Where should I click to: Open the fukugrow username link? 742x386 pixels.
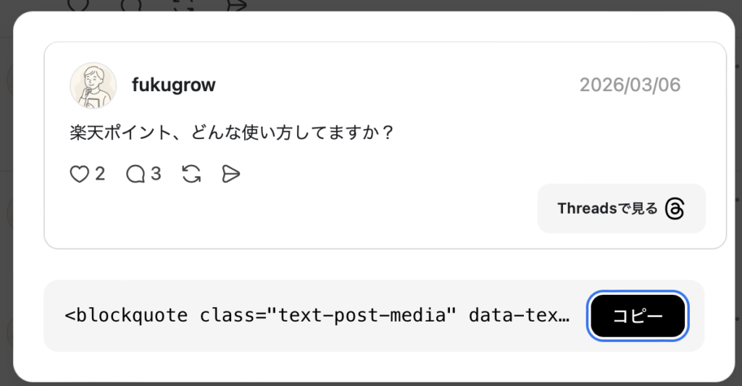pos(174,85)
